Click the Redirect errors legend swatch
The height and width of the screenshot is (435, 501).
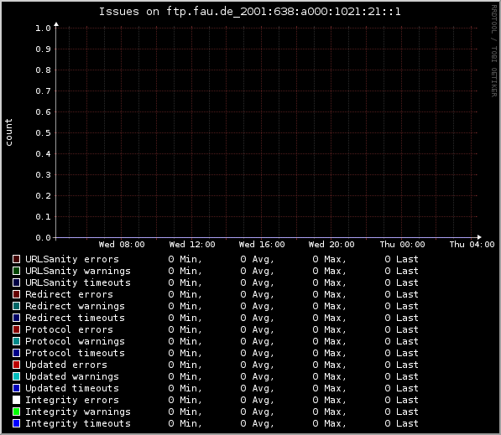coord(16,294)
